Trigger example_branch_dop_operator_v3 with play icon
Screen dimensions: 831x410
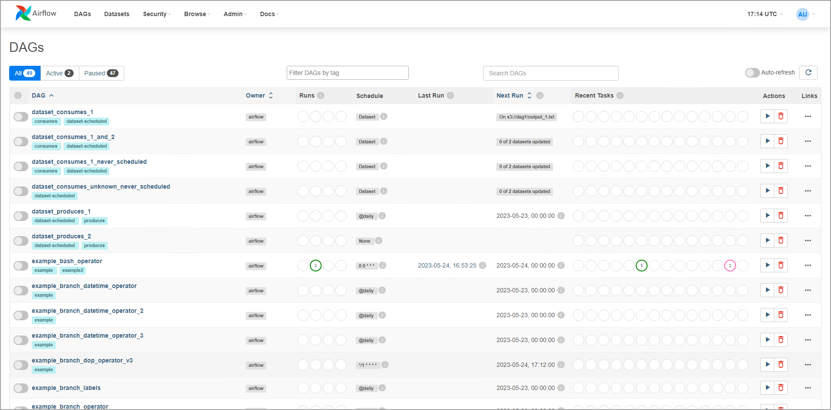[x=767, y=365]
